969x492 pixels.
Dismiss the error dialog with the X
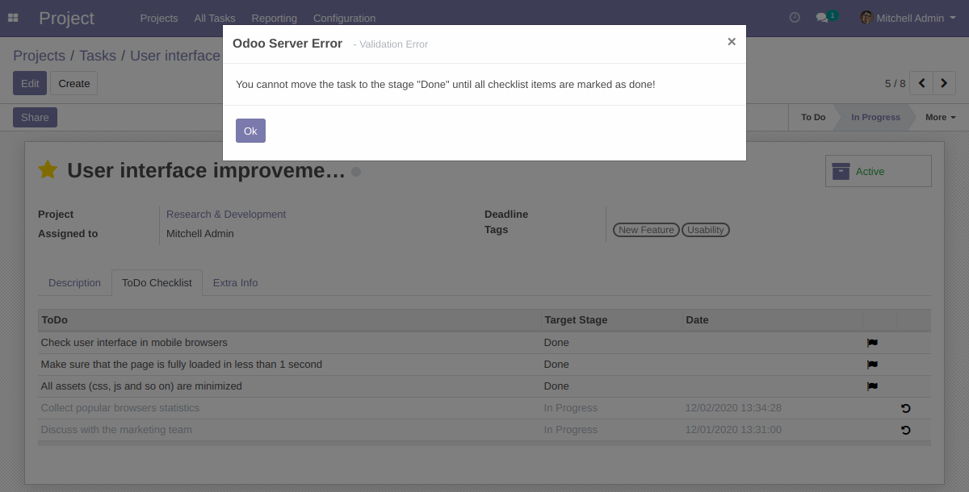click(732, 41)
